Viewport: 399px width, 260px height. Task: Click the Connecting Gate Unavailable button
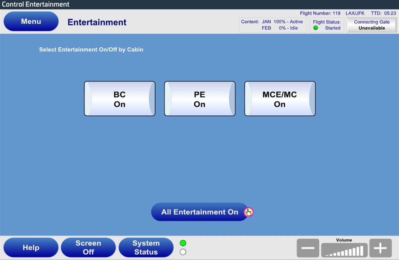(372, 25)
